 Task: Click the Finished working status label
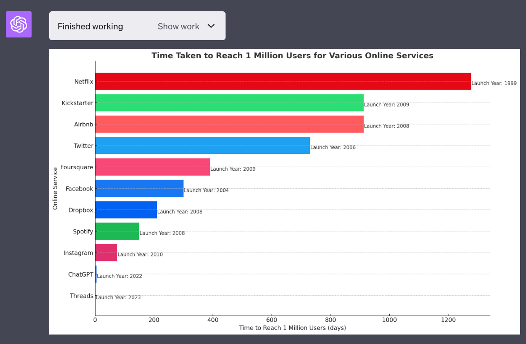(x=90, y=27)
